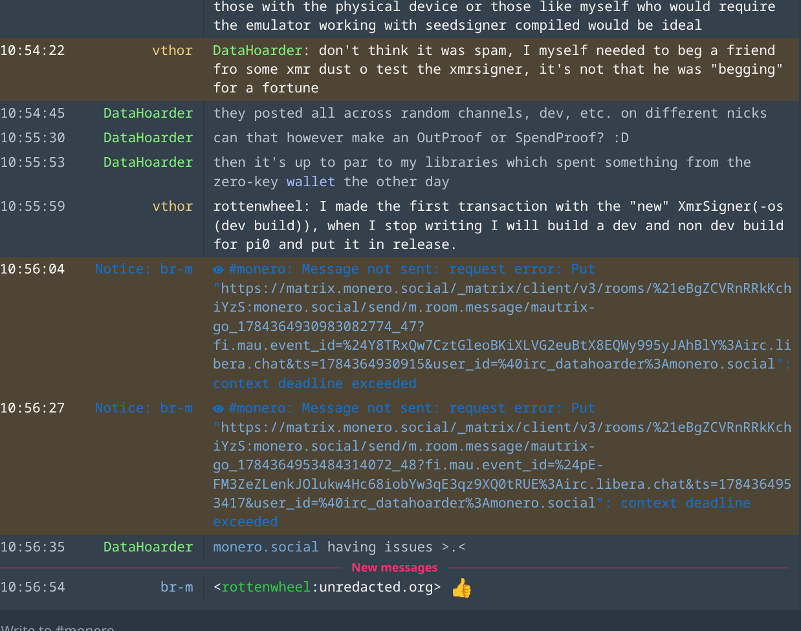Click the timestamp 10:55:30
The image size is (801, 631).
click(32, 138)
